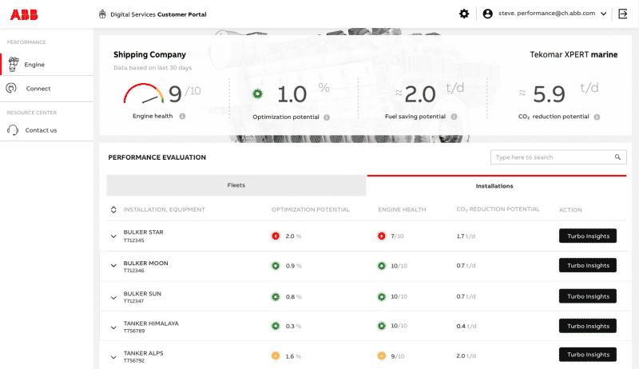
Task: Switch to the Fleets tab
Action: tap(236, 185)
